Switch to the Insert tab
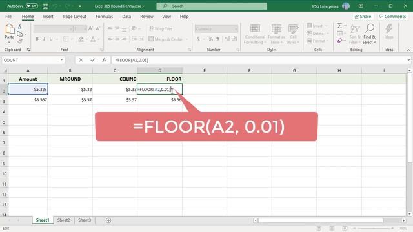 click(x=48, y=17)
